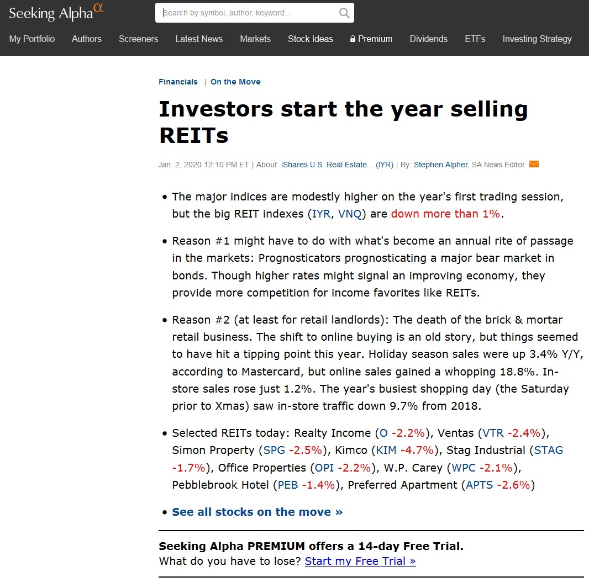Open the Screeners menu item
Viewport: 589px width, 582px height.
(138, 39)
